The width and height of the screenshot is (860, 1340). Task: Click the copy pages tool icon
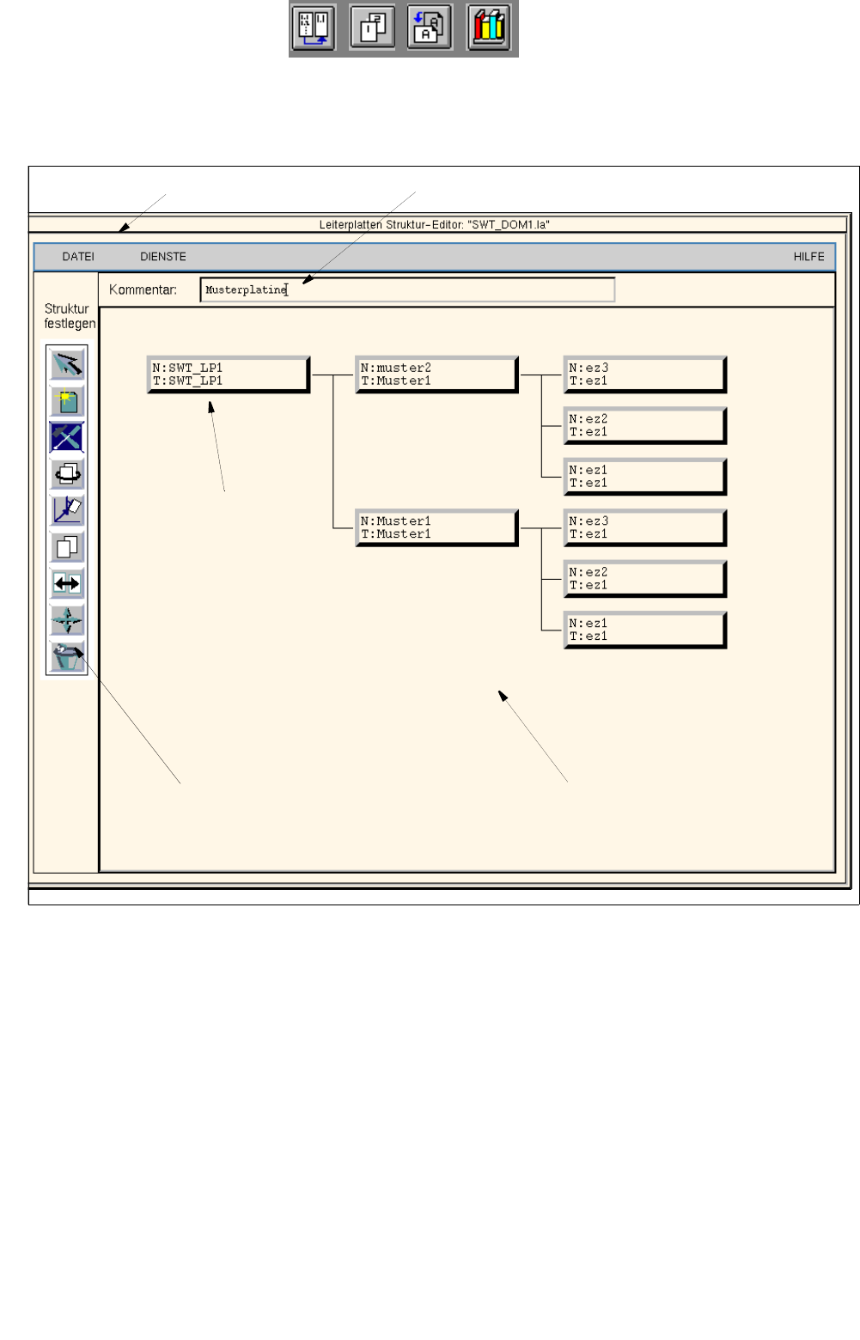click(x=67, y=547)
